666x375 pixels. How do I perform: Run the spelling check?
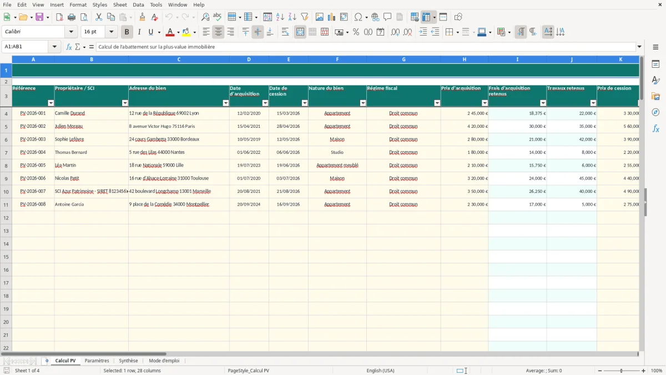coord(217,17)
